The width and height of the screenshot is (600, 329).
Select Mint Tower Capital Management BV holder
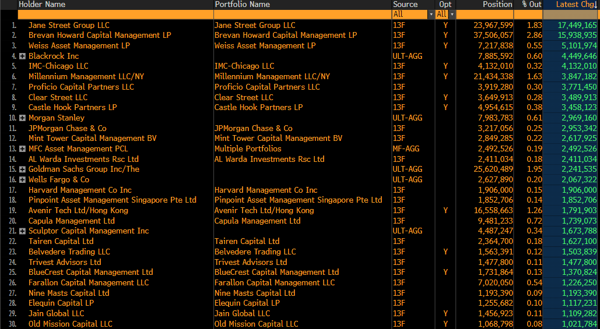(x=93, y=139)
